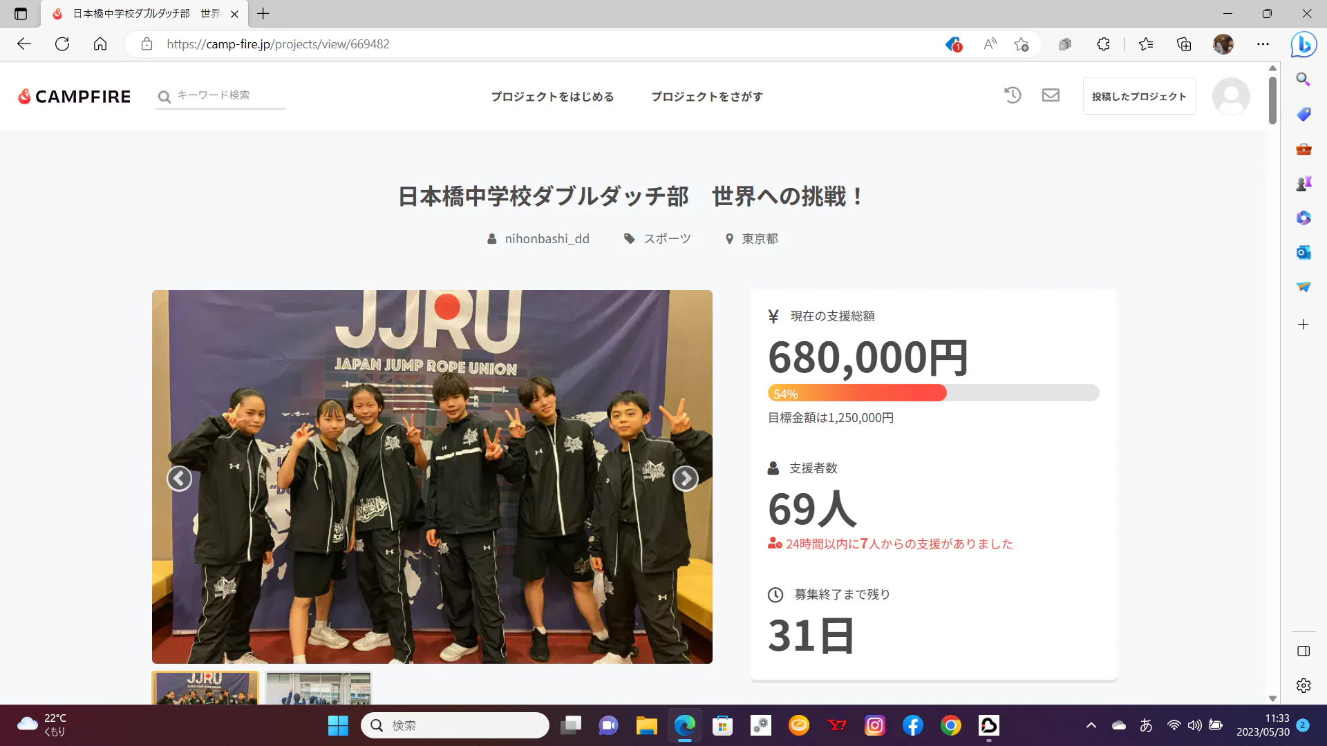Expand hidden system tray icons chevron
The width and height of the screenshot is (1327, 746).
coord(1091,725)
